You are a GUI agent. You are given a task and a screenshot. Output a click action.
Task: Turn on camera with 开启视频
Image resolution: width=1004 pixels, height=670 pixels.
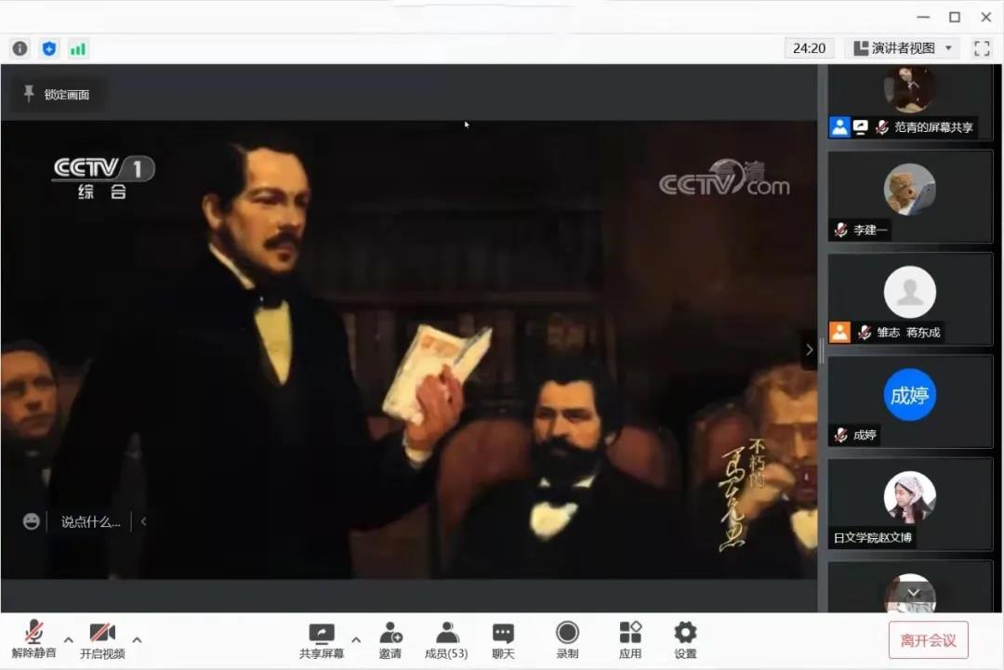click(x=102, y=640)
